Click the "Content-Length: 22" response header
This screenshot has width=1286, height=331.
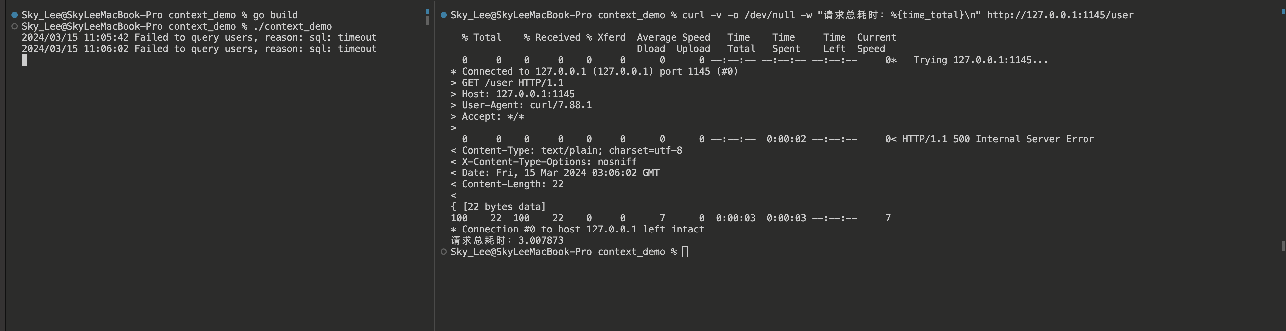[x=512, y=184]
